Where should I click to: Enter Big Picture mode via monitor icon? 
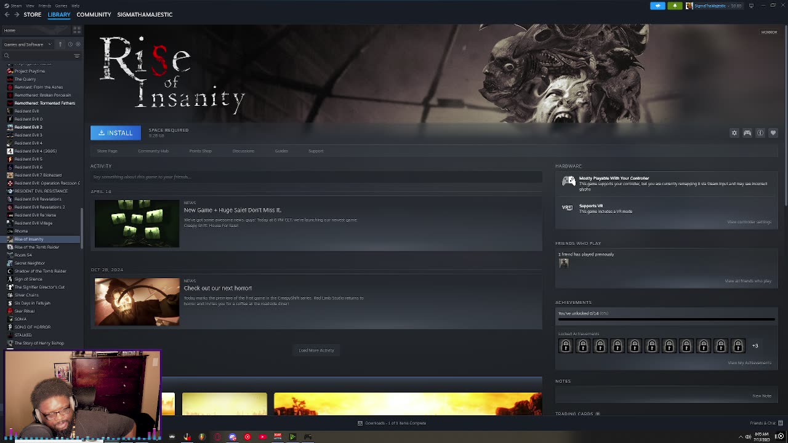tap(751, 6)
